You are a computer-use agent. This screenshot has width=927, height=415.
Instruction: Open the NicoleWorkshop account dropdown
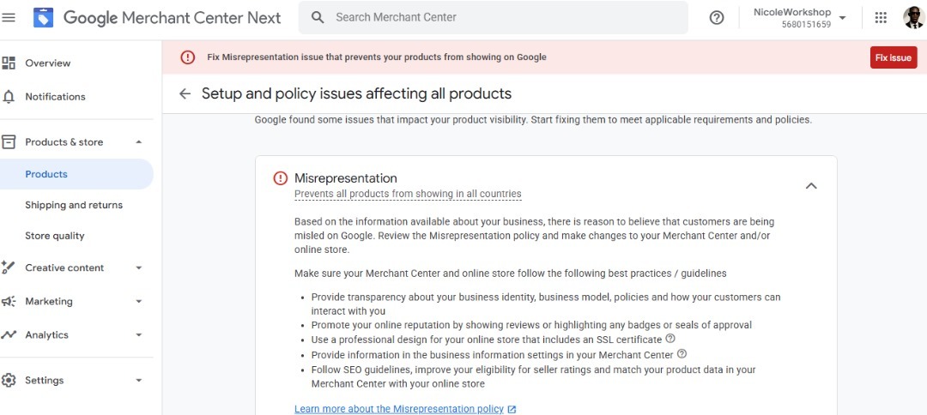tap(842, 18)
